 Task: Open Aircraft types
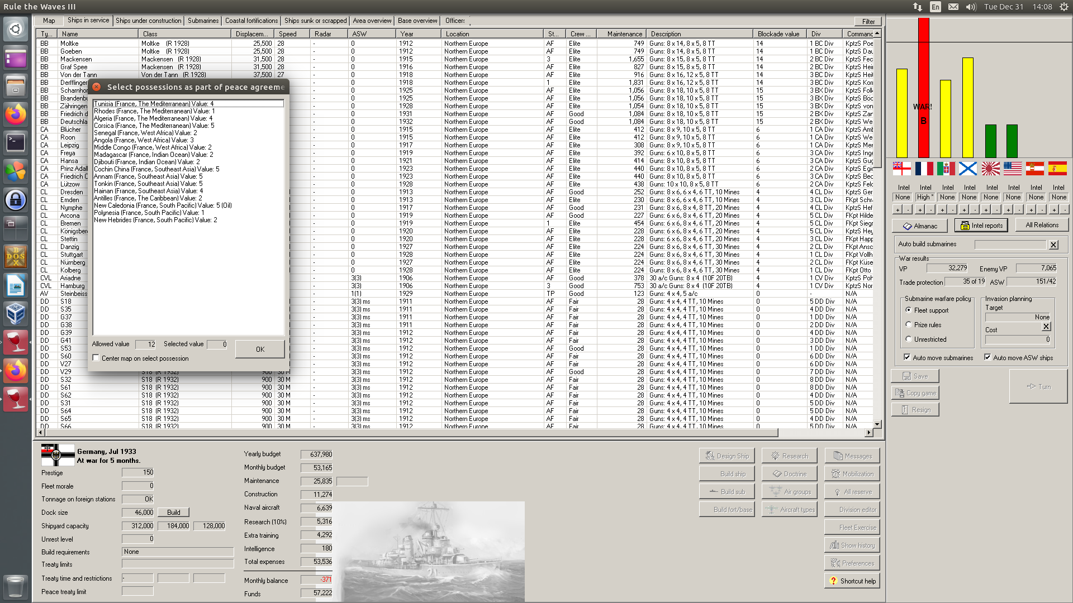(789, 509)
